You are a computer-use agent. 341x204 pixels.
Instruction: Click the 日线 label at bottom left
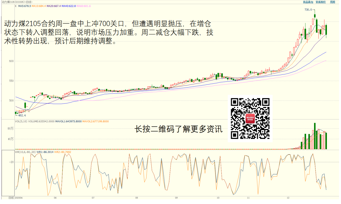(x=11, y=198)
